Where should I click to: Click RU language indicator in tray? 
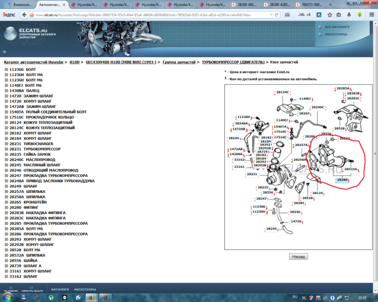click(295, 297)
